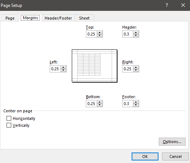This screenshot has width=190, height=163.
Task: Click the page margin preview thumbnail
Action: (x=95, y=66)
